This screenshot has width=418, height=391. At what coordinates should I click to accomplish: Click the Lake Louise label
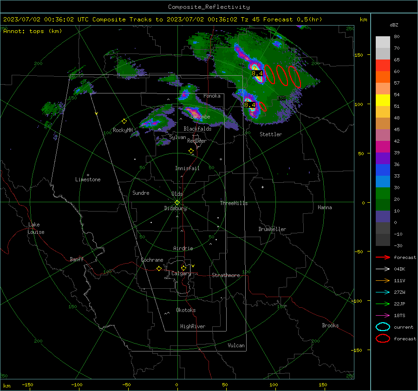tap(36, 228)
